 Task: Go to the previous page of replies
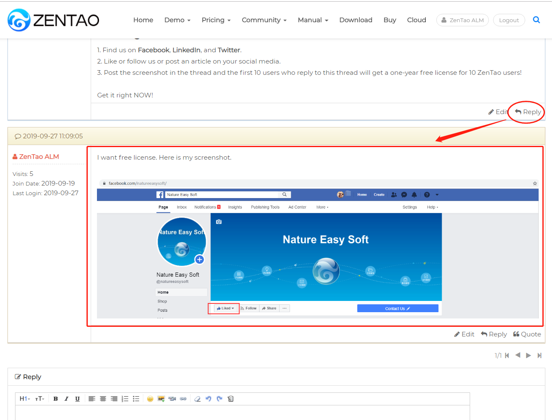pyautogui.click(x=518, y=355)
